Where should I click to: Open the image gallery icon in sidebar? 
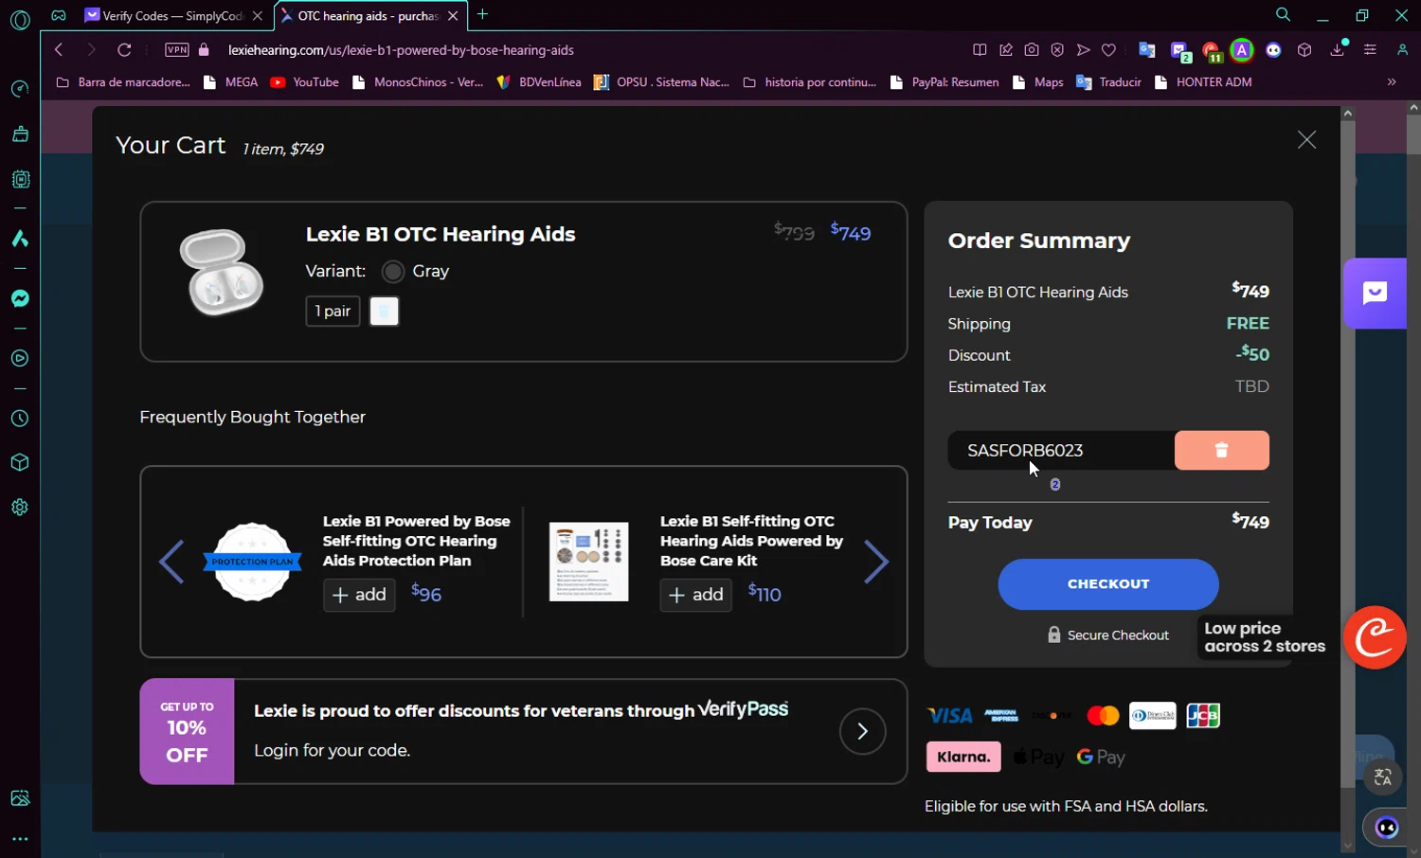coord(20,798)
